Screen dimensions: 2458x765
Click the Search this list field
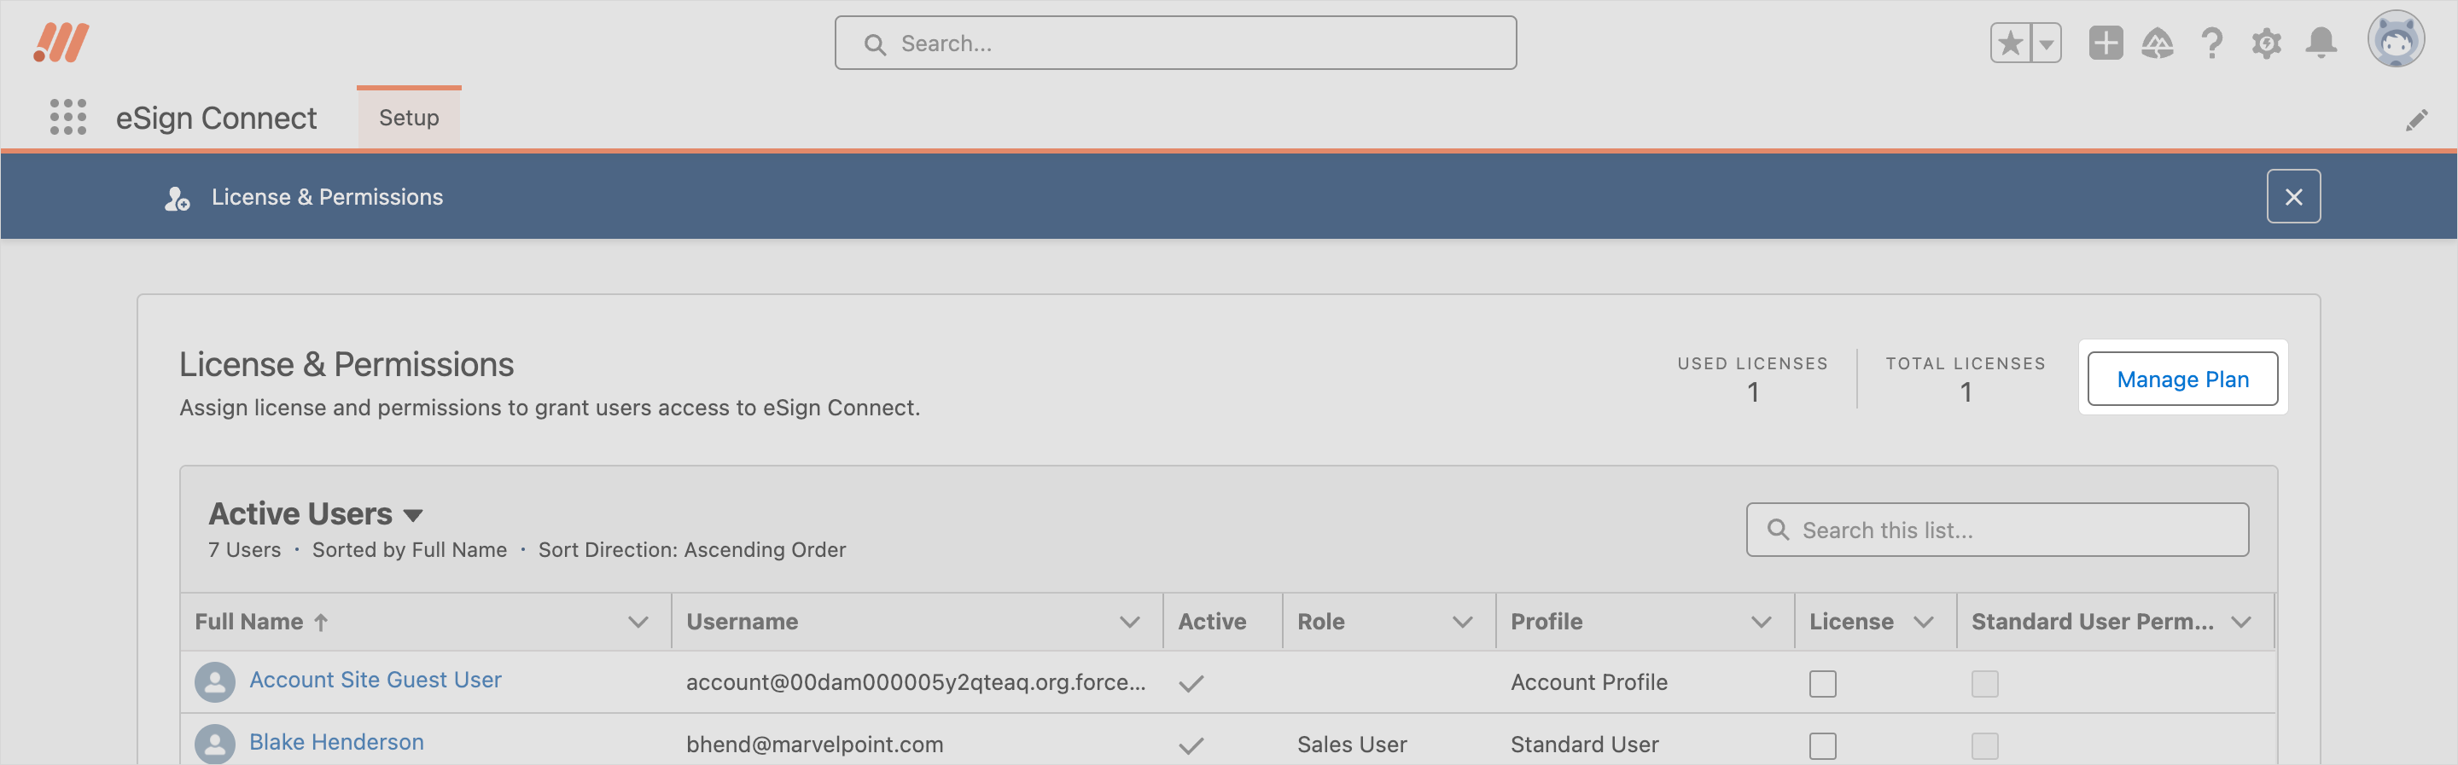click(1996, 530)
